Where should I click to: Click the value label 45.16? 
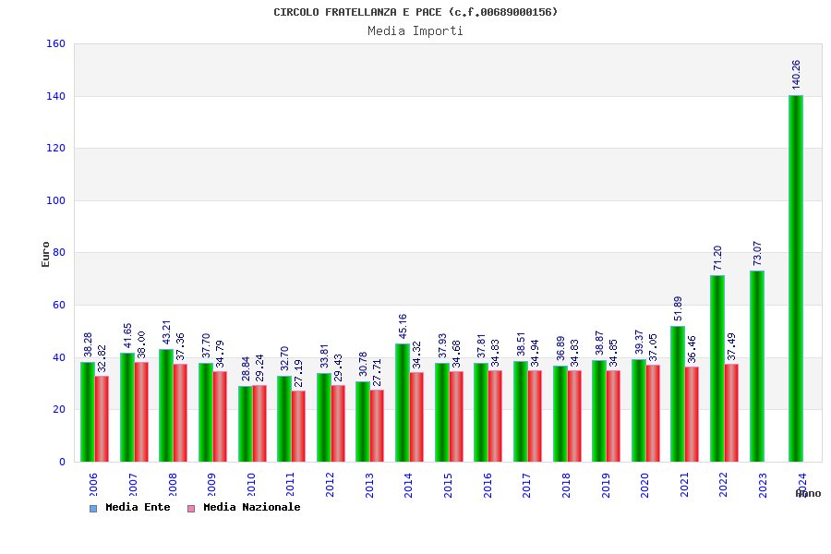tap(403, 326)
